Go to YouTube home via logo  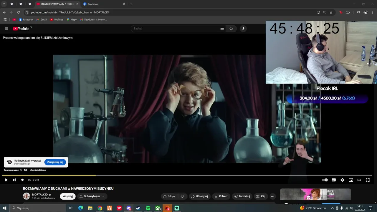click(21, 29)
